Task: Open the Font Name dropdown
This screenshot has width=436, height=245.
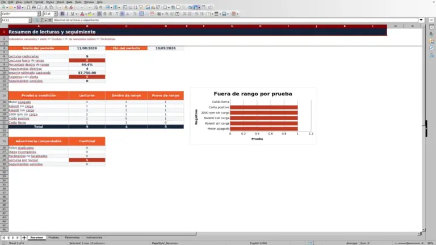Action: tap(39, 14)
